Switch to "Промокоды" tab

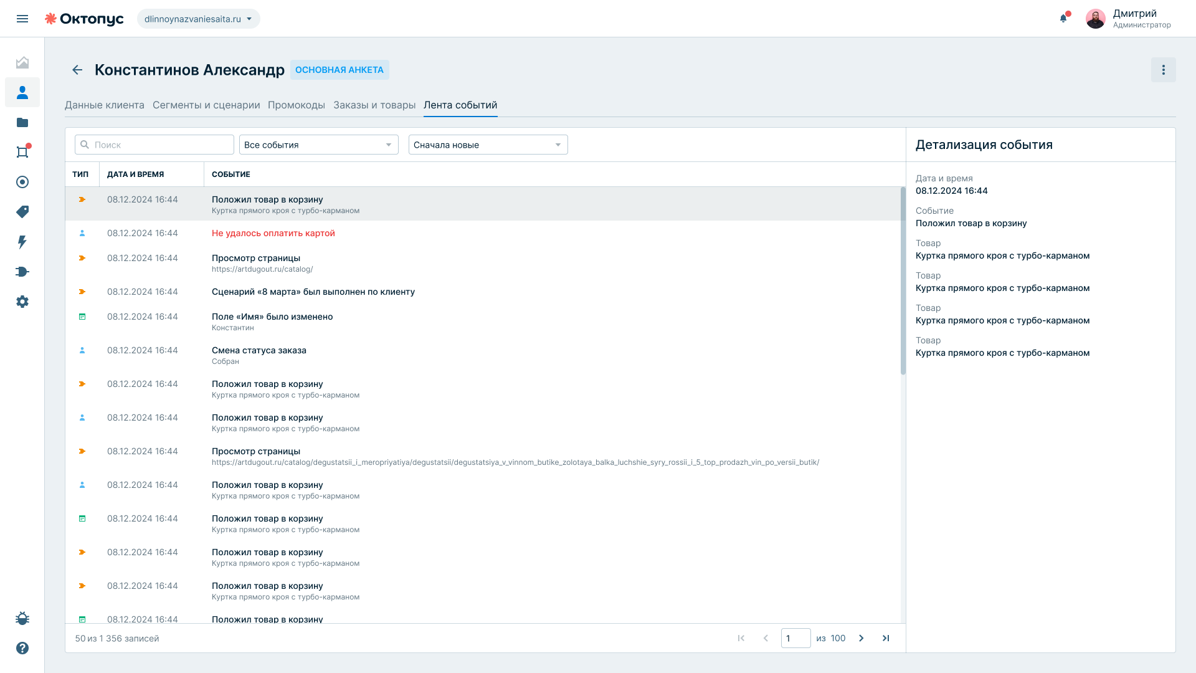(297, 105)
